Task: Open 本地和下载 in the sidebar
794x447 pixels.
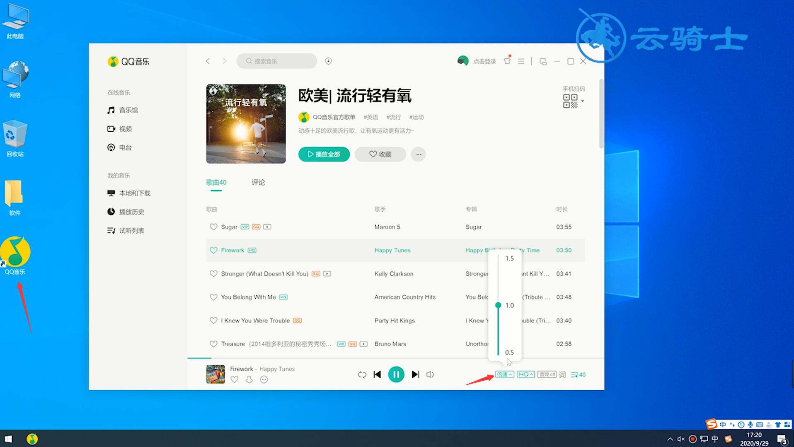Action: pos(129,193)
